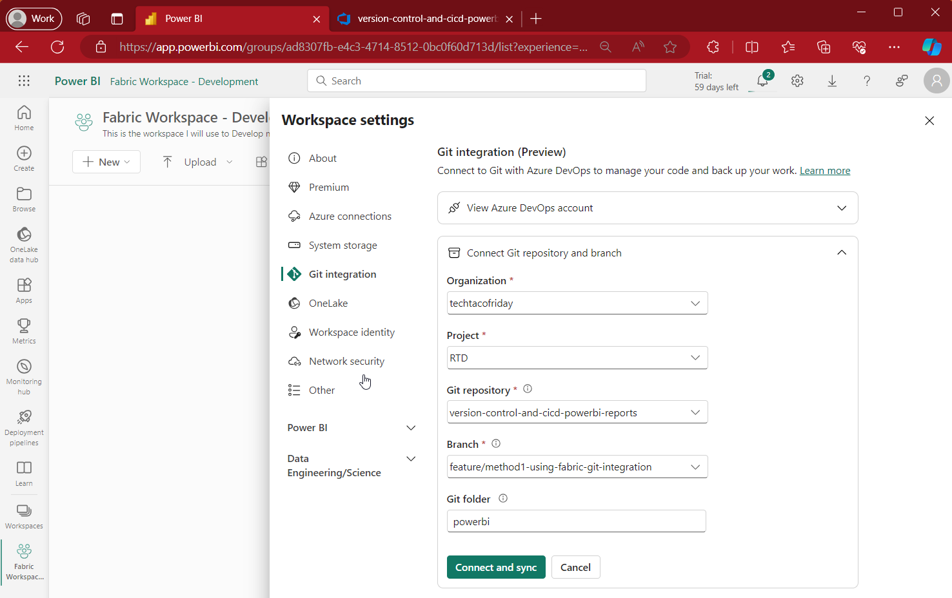Open Home from the left navigation

tap(24, 117)
